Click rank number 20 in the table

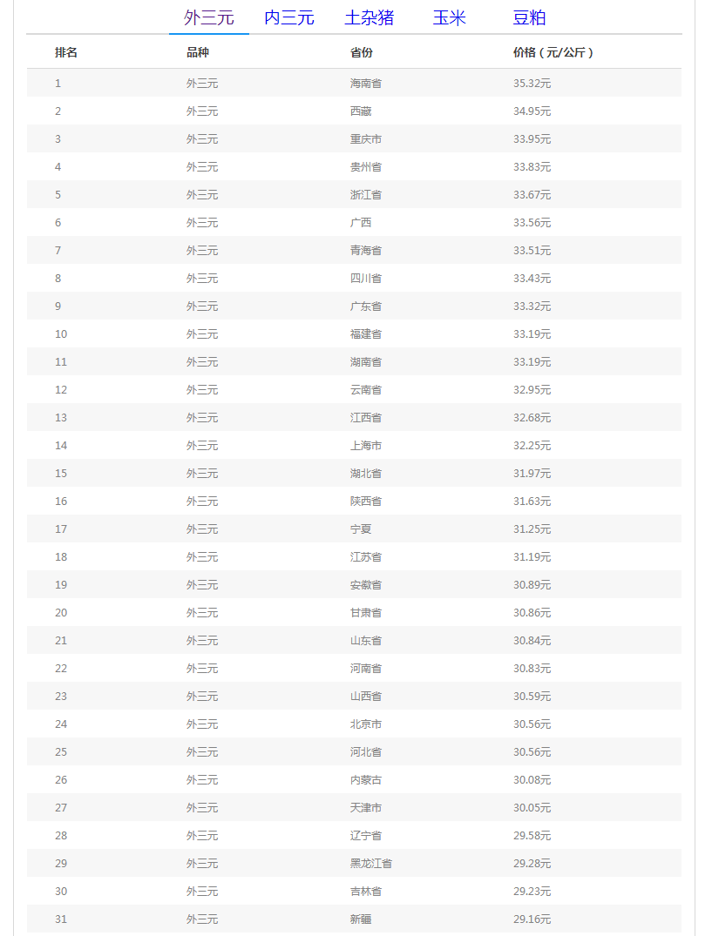point(61,613)
